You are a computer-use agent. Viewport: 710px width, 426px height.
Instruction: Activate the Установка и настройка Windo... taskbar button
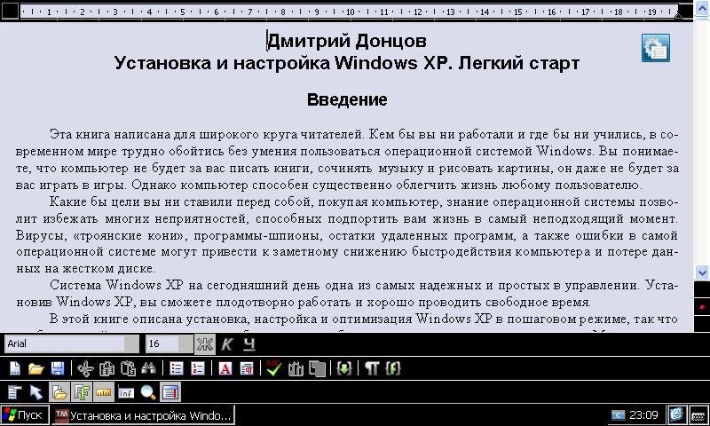(x=143, y=415)
